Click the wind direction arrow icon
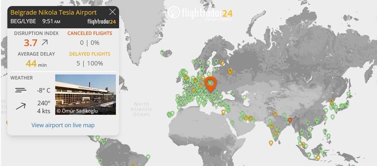 pyautogui.click(x=21, y=106)
